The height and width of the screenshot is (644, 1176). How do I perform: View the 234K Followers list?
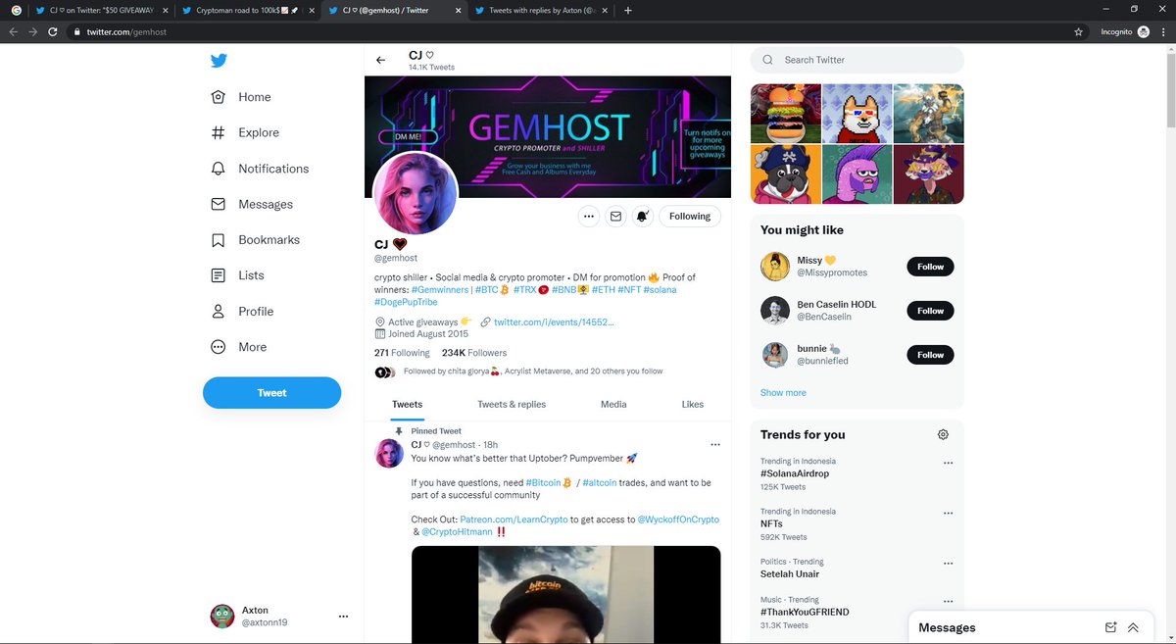474,353
